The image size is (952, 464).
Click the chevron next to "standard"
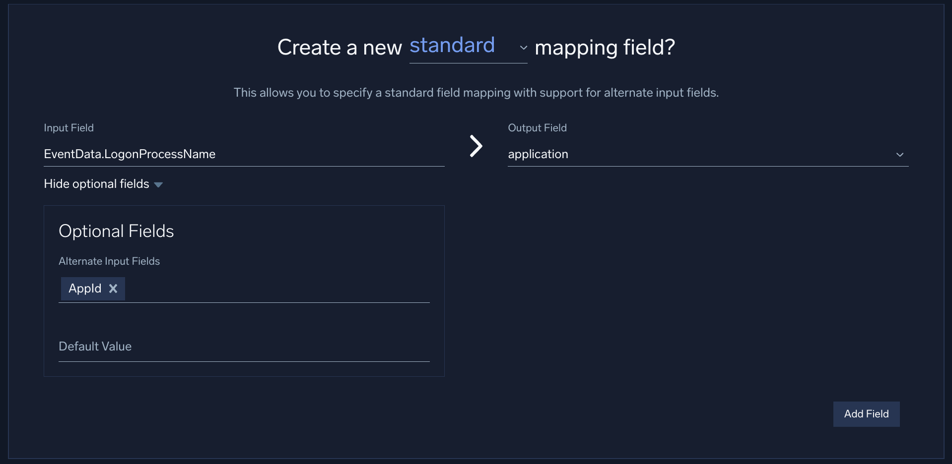point(523,48)
